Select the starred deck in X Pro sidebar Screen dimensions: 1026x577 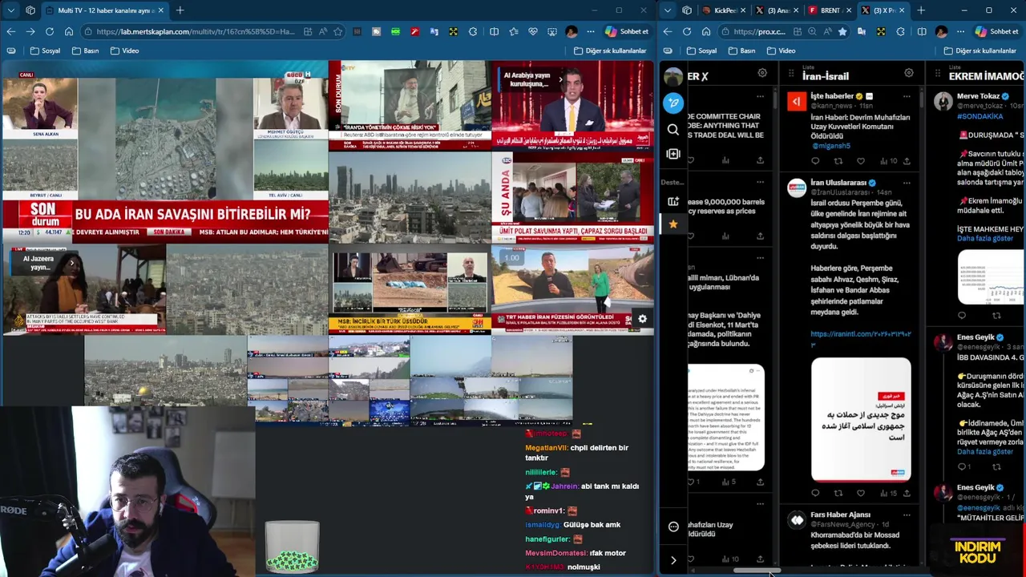[673, 224]
